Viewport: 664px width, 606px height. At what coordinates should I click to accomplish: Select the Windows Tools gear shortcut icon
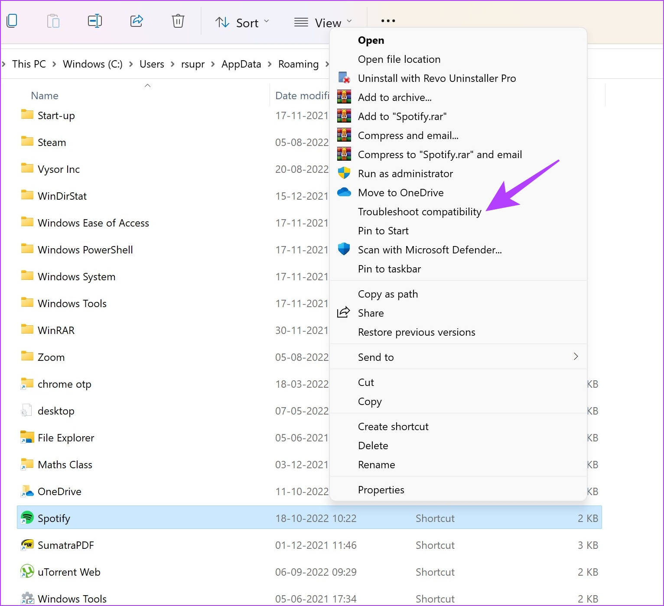(x=27, y=598)
